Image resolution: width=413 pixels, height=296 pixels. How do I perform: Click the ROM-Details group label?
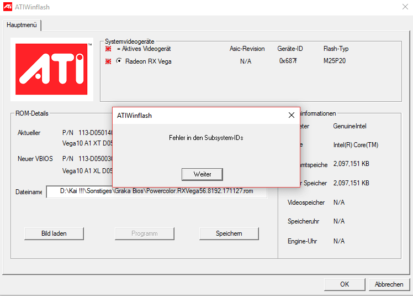click(32, 113)
